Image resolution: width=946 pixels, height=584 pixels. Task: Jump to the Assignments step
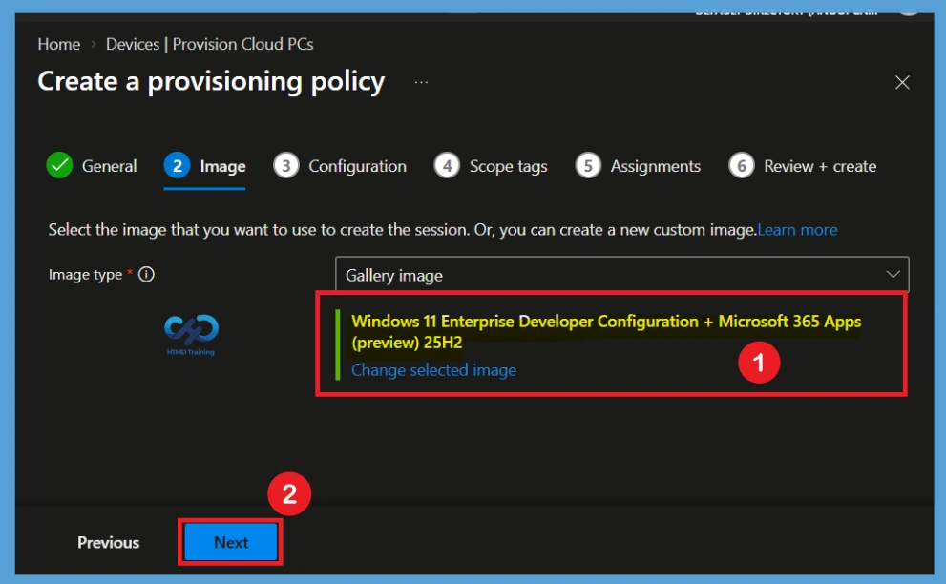tap(638, 166)
